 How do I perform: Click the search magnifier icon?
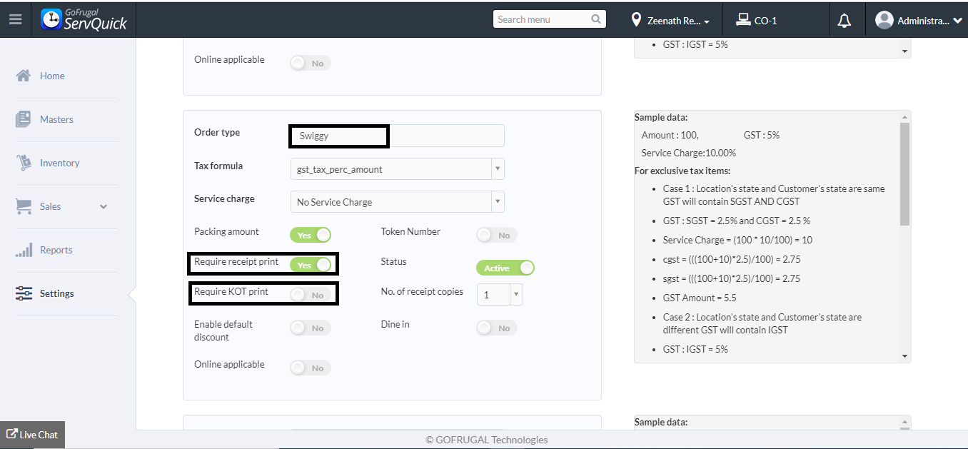coord(596,20)
